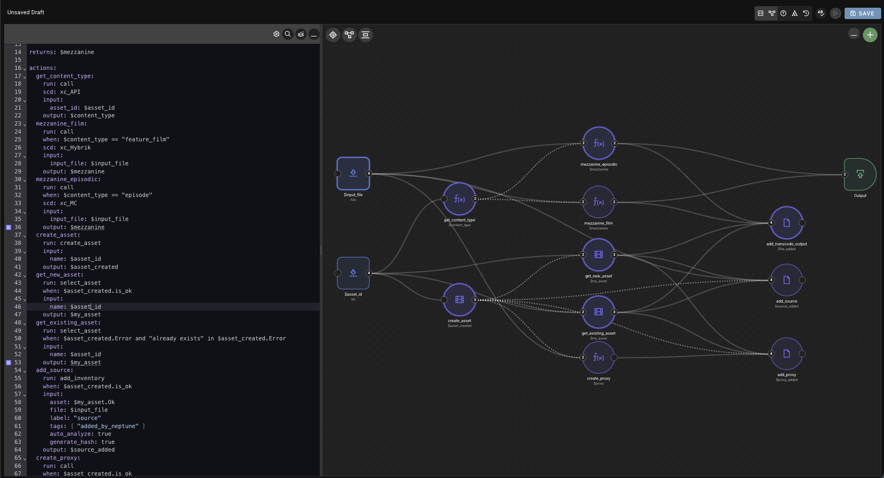Center the graph with the target icon
The image size is (884, 478).
pos(333,35)
